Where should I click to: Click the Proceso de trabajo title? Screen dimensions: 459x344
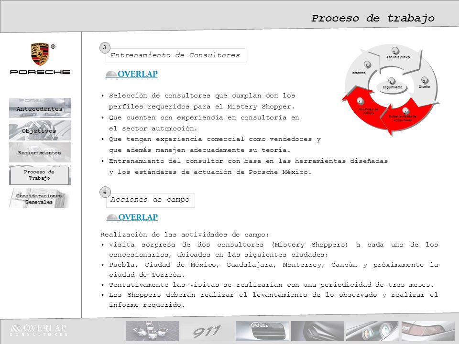click(372, 19)
